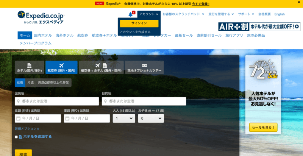Expand 旅行を管理する menu

click(221, 14)
